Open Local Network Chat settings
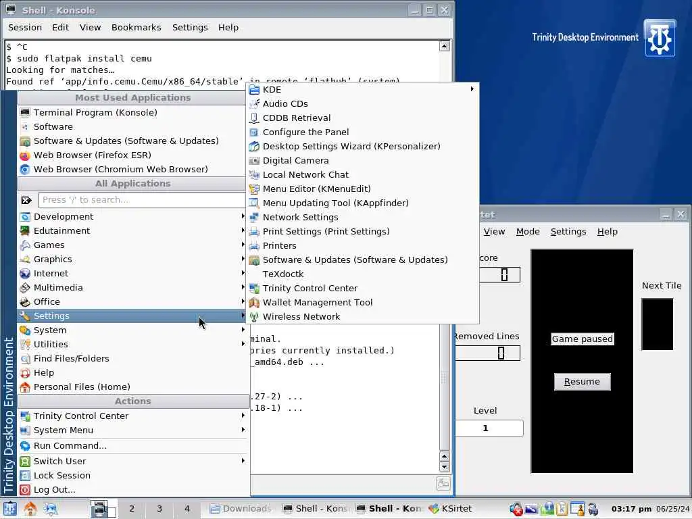692x519 pixels. tap(363, 174)
